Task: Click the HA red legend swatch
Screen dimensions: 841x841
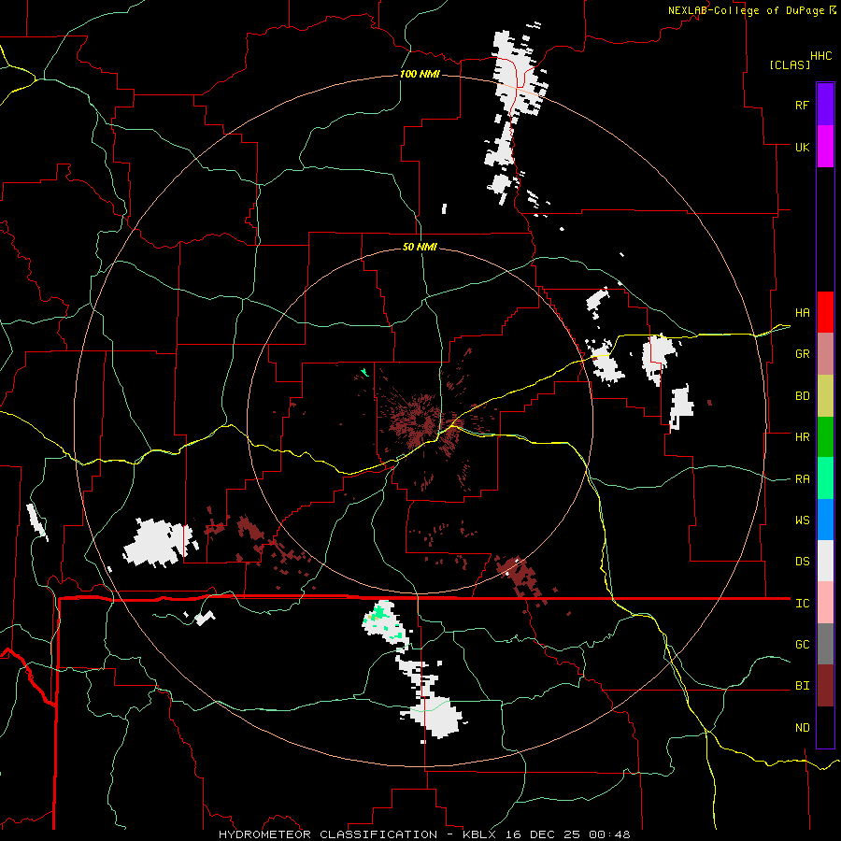Action: tap(825, 312)
